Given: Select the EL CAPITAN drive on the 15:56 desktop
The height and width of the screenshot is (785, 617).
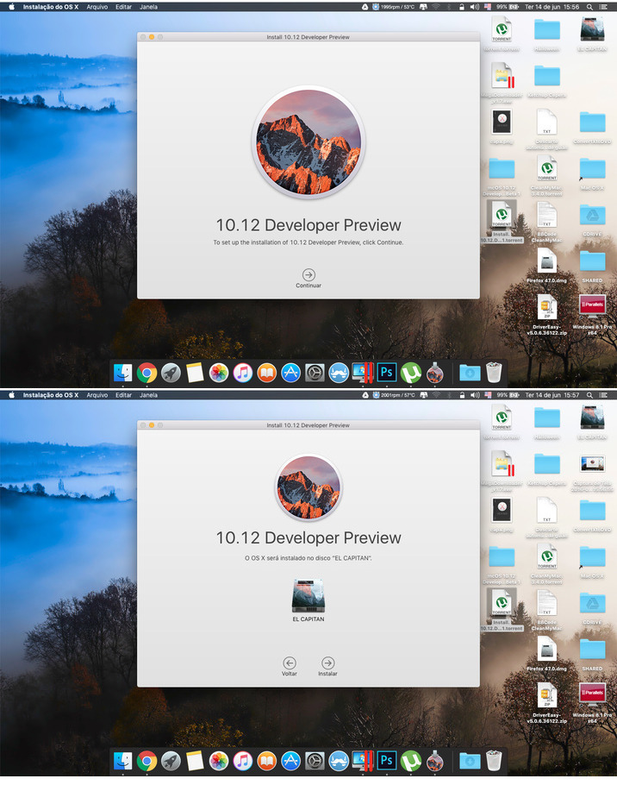Looking at the screenshot, I should pos(593,29).
